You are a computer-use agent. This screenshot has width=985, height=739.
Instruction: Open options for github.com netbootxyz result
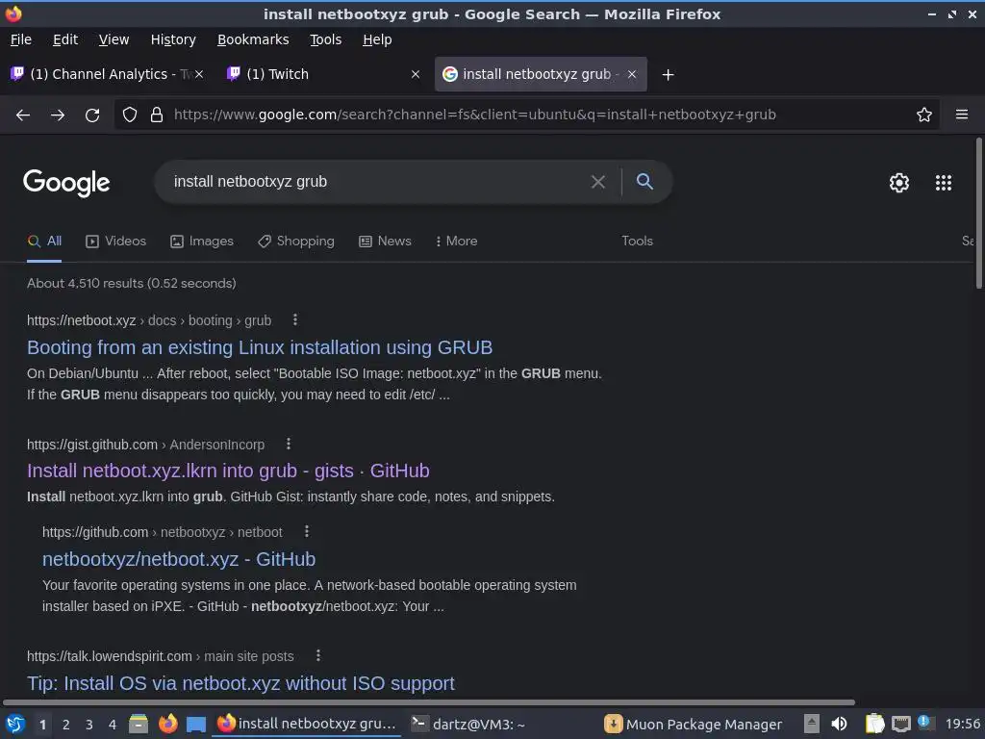[x=307, y=531]
